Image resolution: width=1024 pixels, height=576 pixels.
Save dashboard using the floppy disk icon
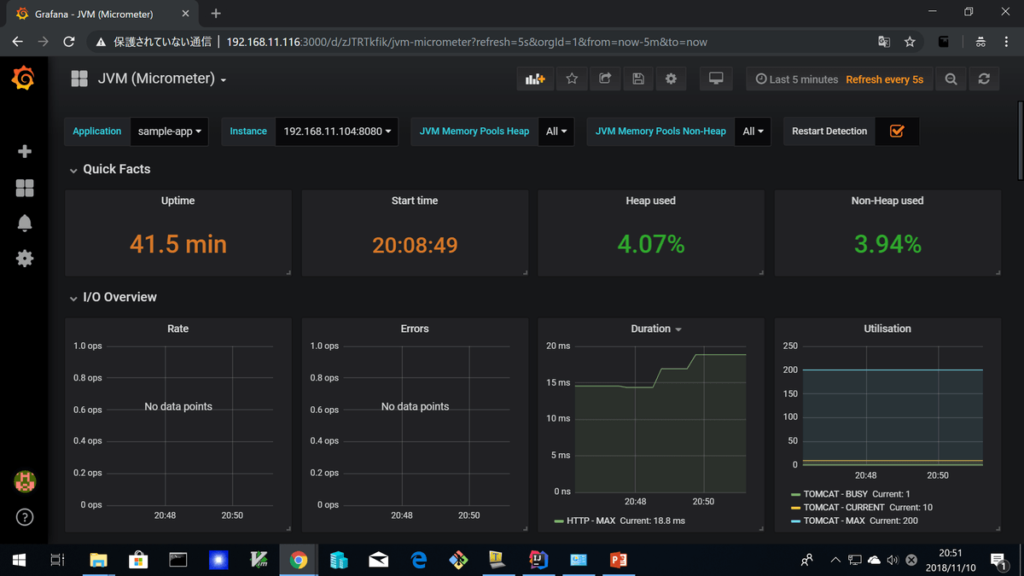click(638, 79)
